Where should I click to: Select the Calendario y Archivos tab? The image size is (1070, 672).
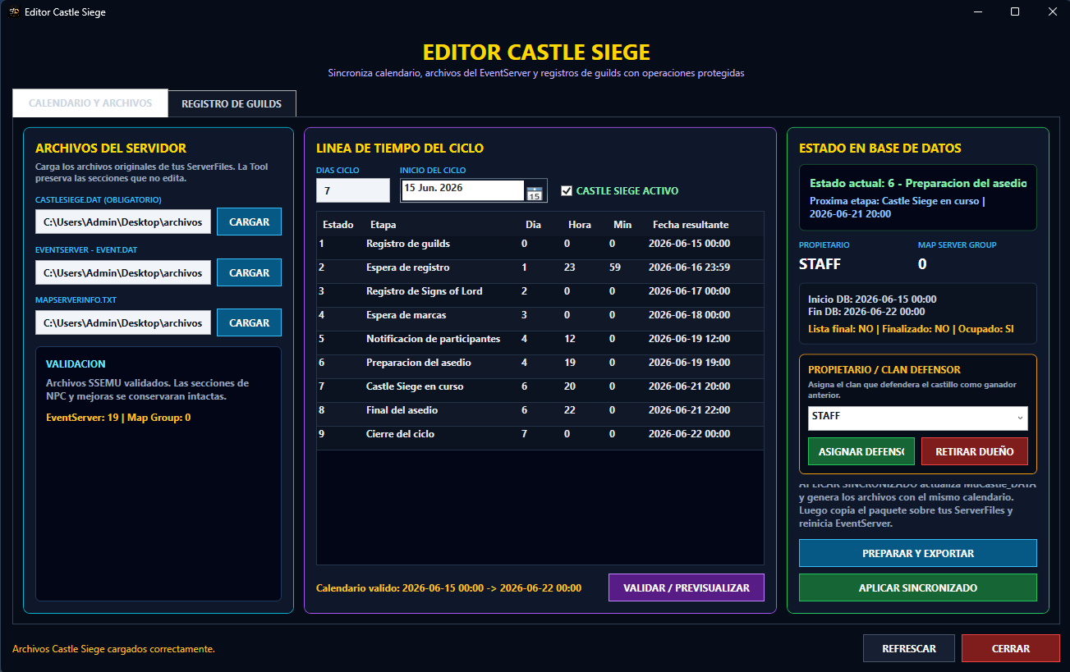click(x=90, y=103)
